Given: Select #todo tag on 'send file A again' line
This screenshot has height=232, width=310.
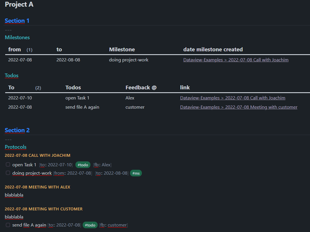Looking at the screenshot, I should click(x=90, y=225).
